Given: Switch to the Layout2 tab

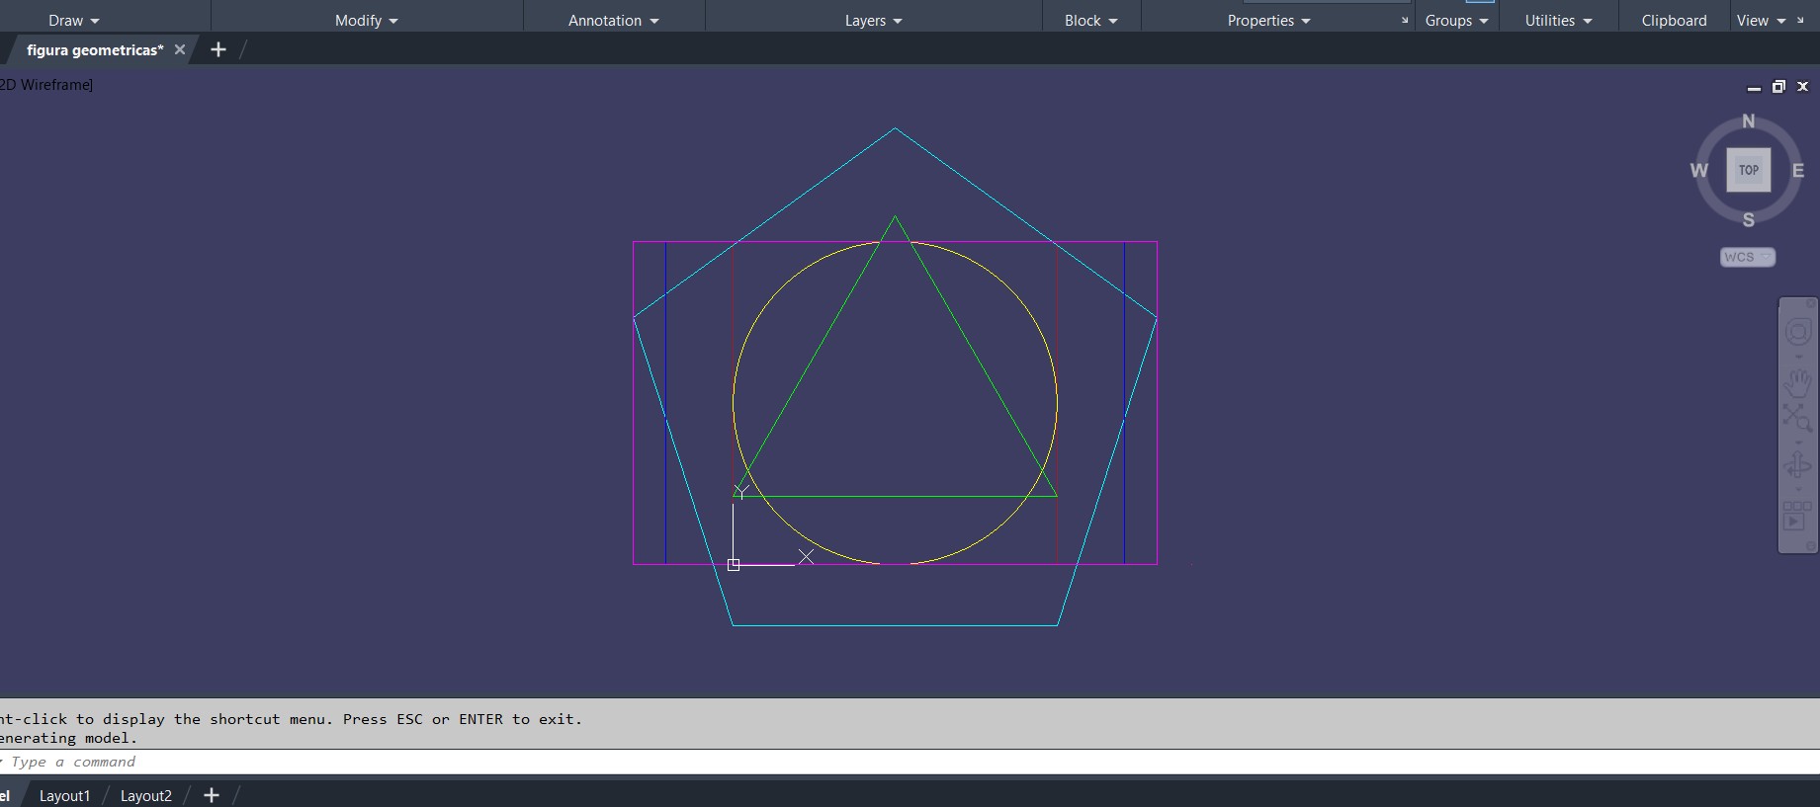Looking at the screenshot, I should 145,795.
